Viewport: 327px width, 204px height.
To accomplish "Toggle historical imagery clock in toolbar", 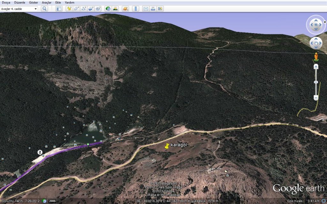I will tap(108, 9).
